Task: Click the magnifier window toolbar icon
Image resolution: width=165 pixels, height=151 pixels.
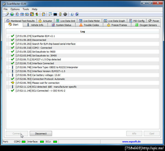Action: pos(50,14)
